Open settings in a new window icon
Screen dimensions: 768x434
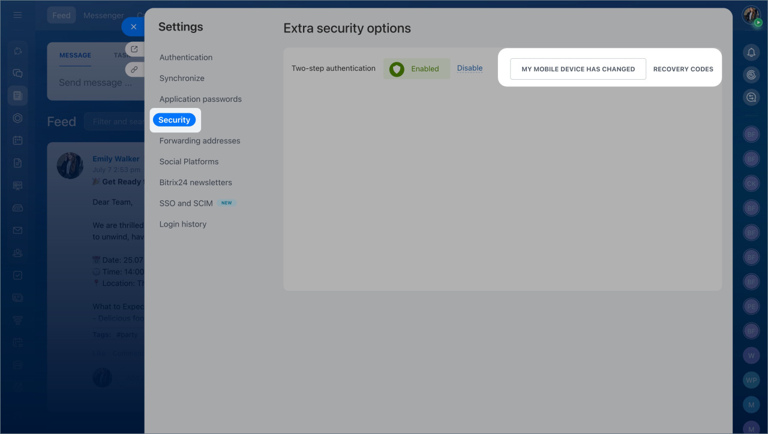click(x=134, y=49)
